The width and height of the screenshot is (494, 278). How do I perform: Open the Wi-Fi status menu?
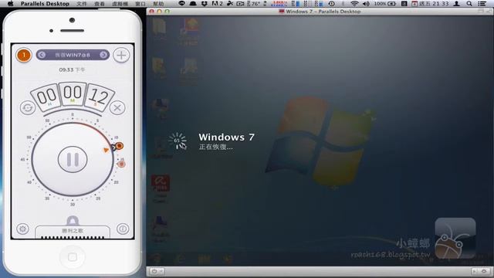[354, 3]
